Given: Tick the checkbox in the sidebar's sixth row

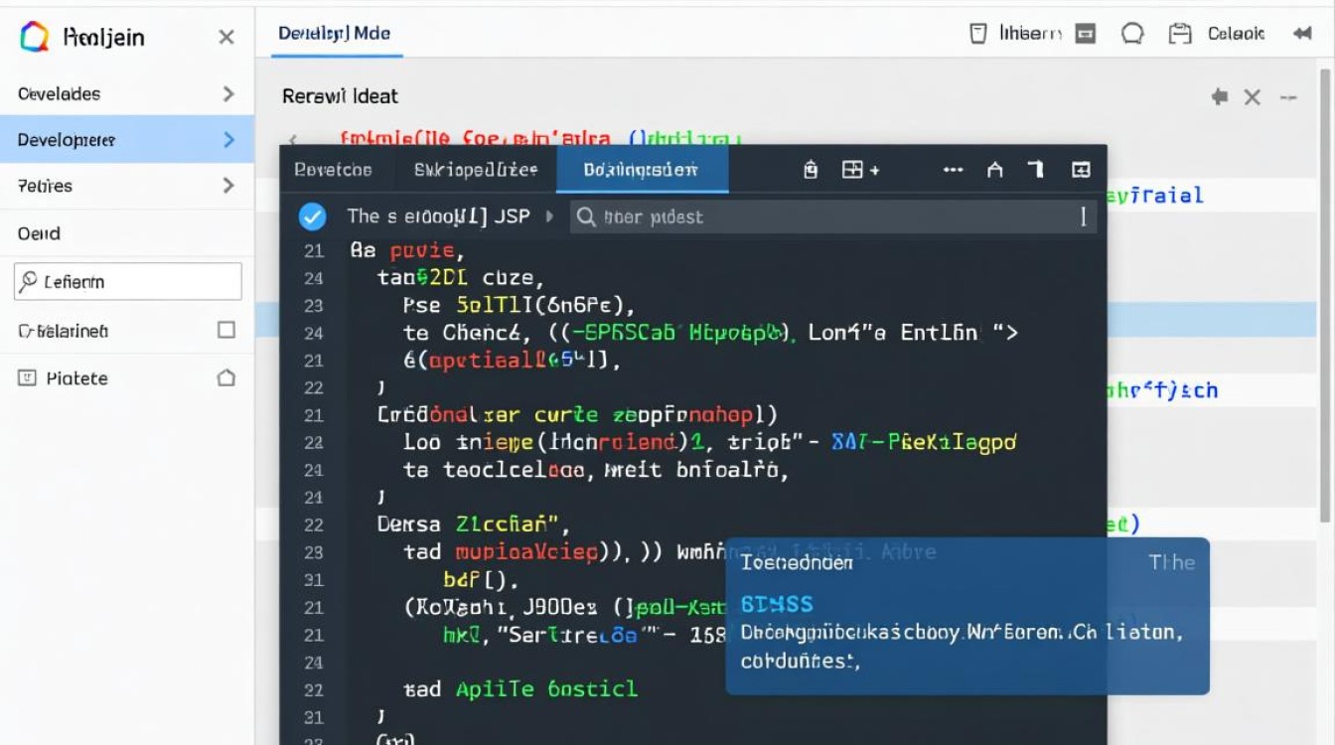Looking at the screenshot, I should point(226,330).
